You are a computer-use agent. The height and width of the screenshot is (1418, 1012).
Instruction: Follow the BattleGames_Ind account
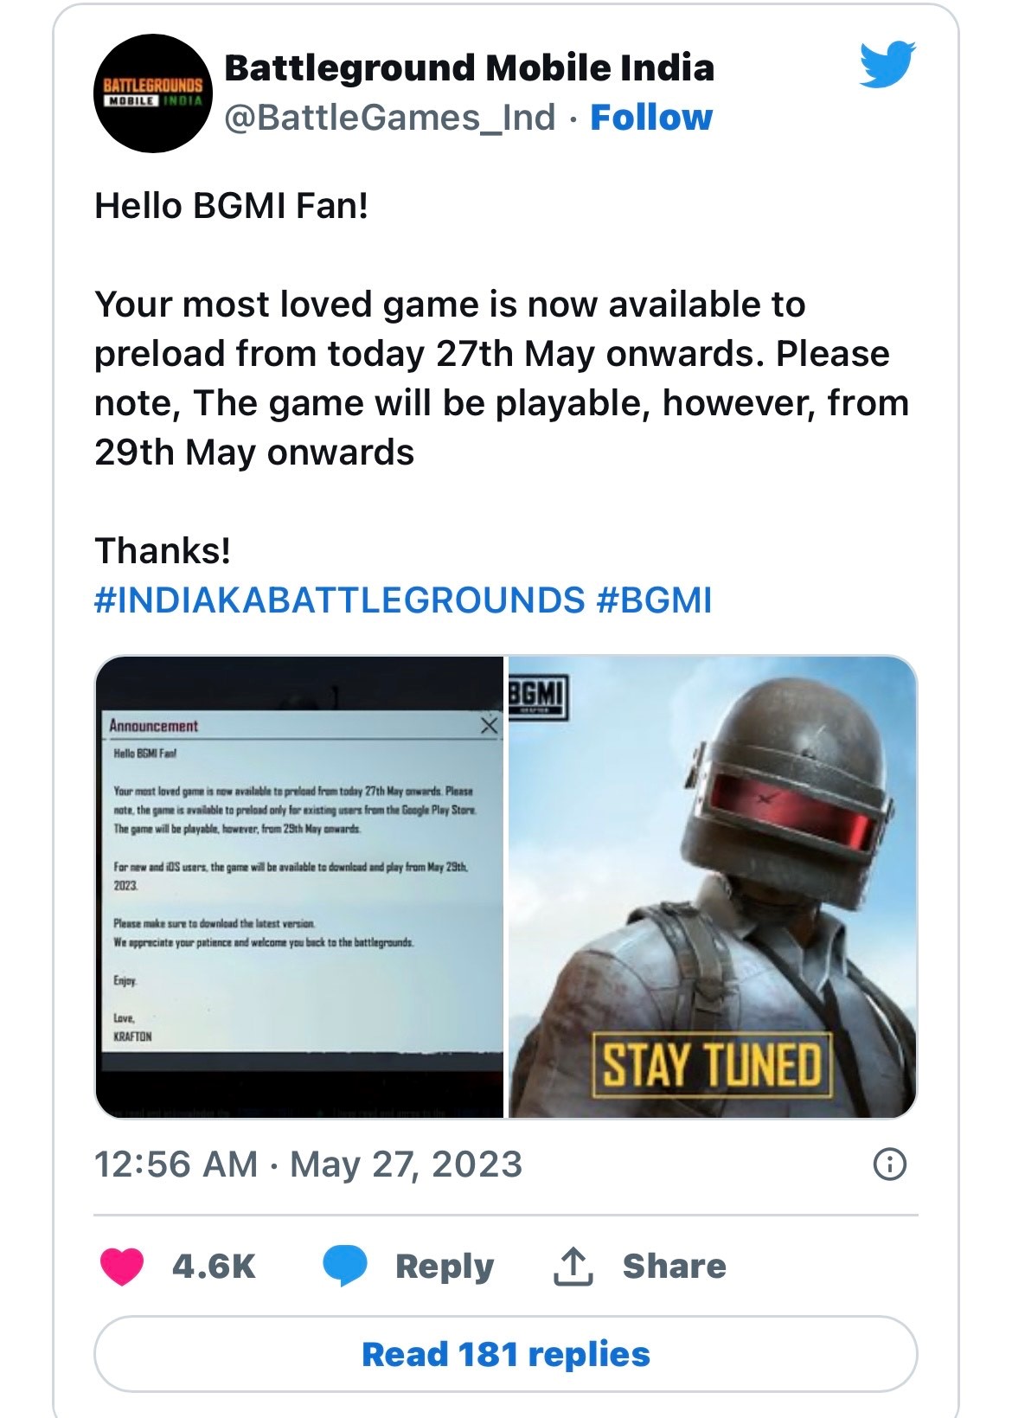tap(651, 117)
